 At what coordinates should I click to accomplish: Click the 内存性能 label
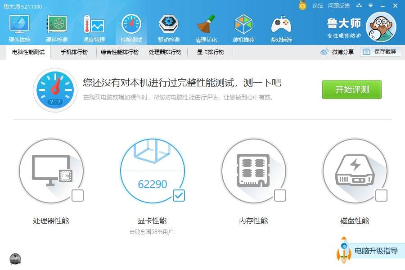[x=253, y=221]
